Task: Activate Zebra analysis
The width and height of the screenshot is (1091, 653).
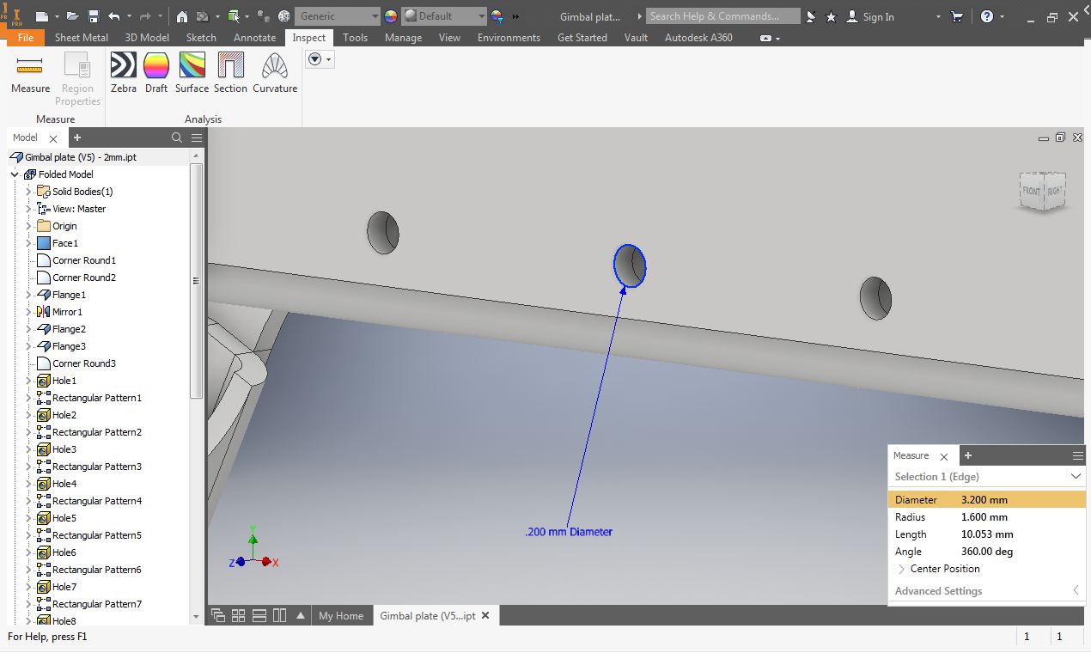Action: tap(123, 73)
